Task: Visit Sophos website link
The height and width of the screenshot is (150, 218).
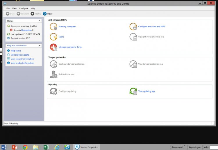Action: [20, 55]
